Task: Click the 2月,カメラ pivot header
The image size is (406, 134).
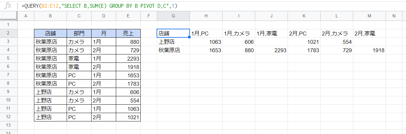Action: click(x=337, y=33)
